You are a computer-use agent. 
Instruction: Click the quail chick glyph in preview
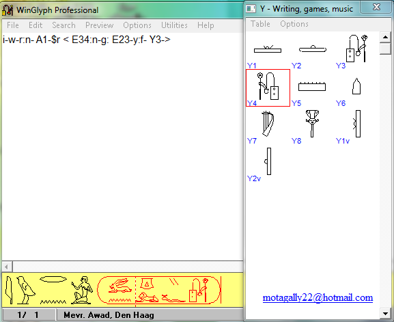point(26,291)
